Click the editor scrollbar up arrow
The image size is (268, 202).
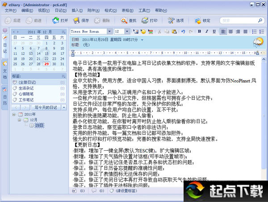click(264, 59)
